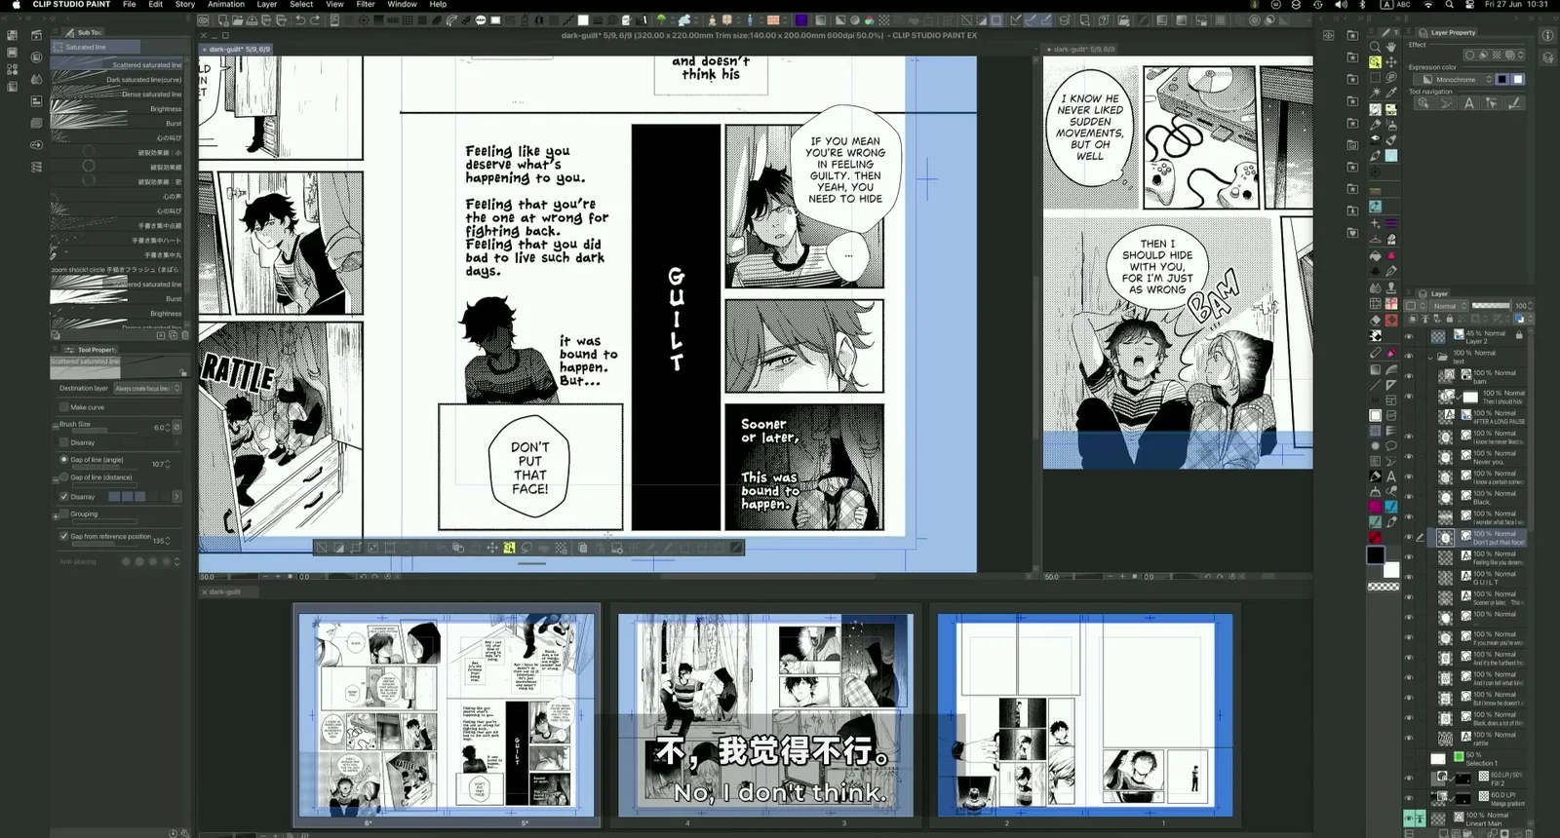Open the Animation menu

pos(226,4)
